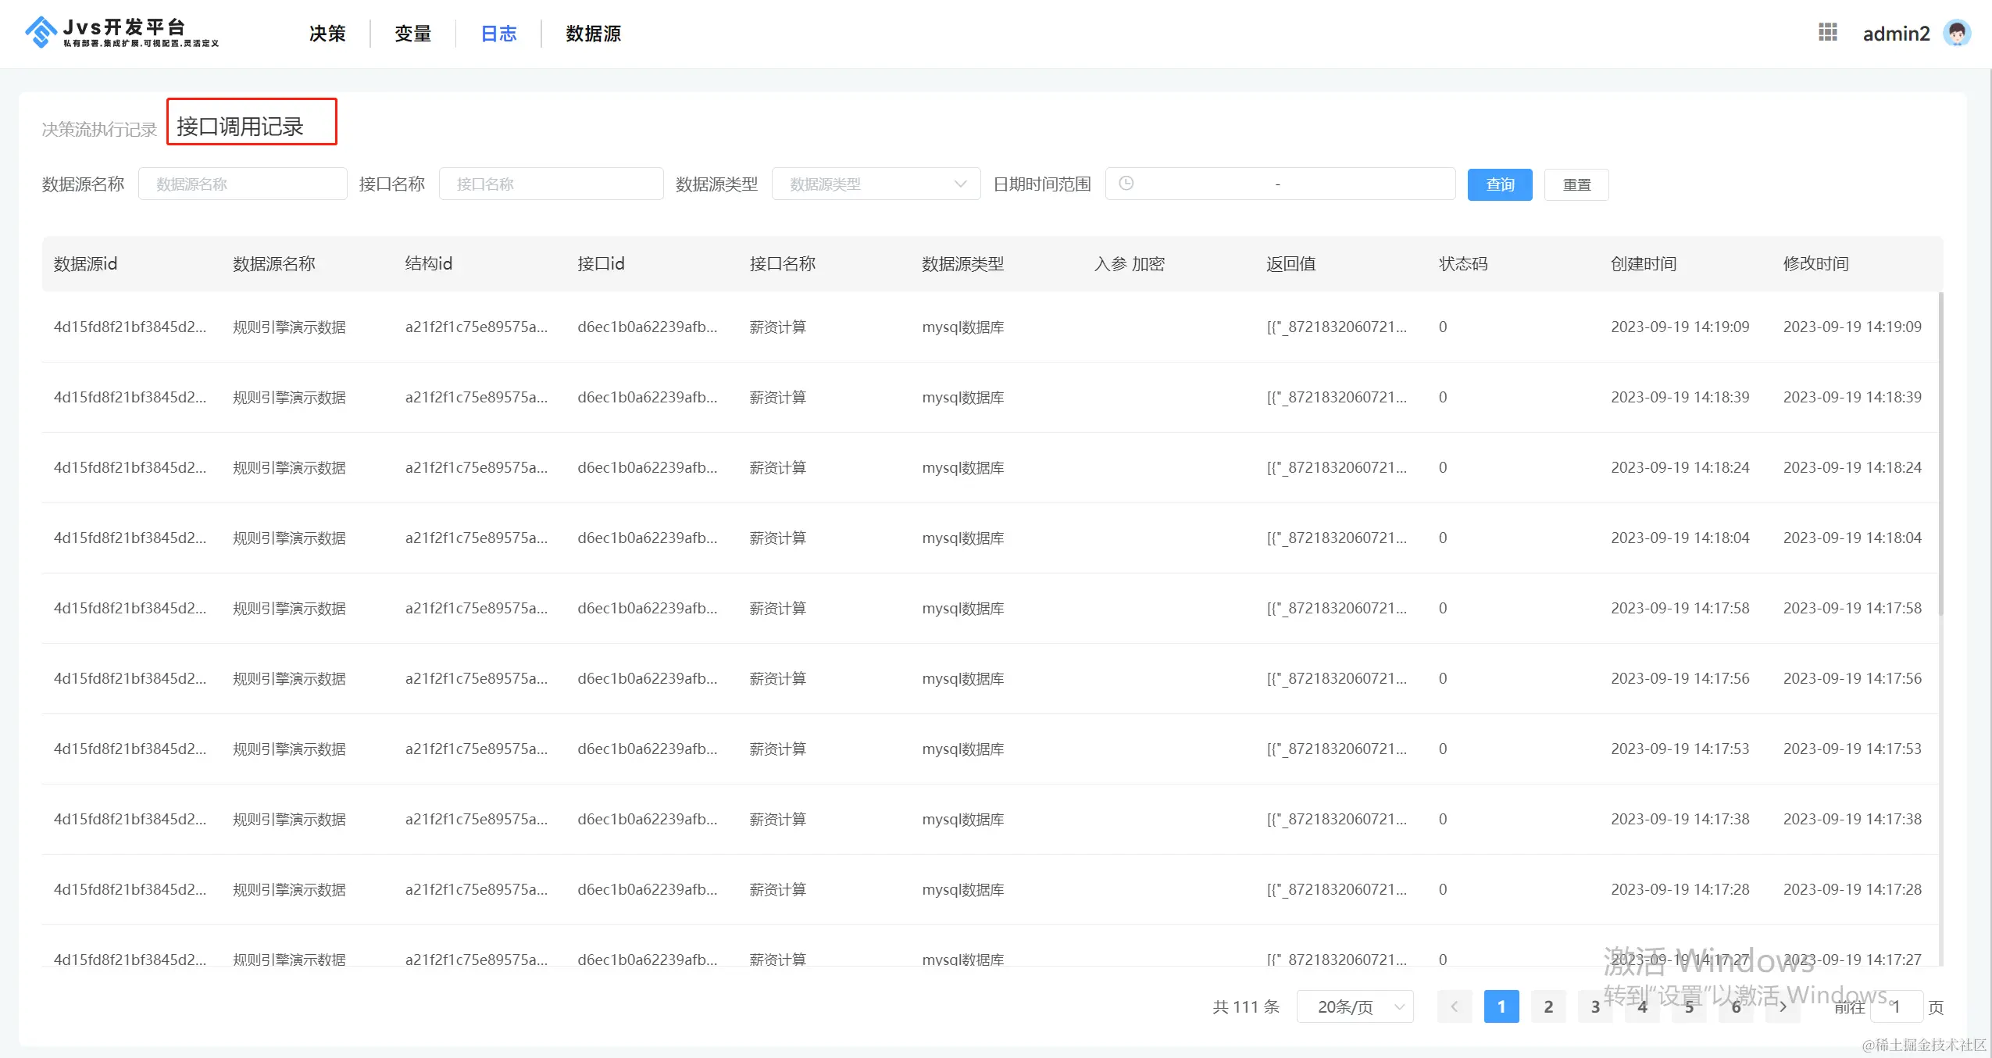Click the 查询 button
The image size is (1992, 1058).
tap(1499, 184)
